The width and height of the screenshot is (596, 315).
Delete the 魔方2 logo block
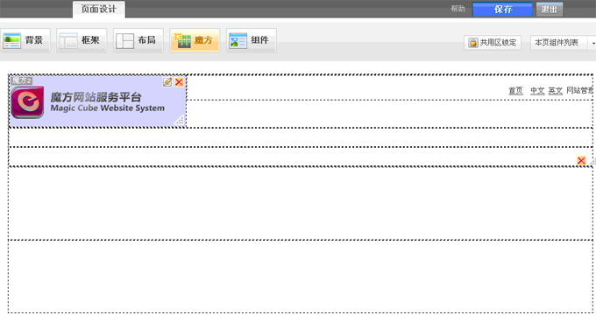click(x=179, y=82)
